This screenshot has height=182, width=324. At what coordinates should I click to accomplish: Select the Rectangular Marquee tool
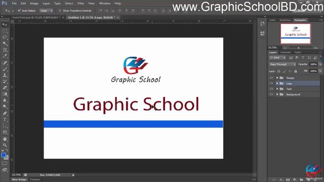(5, 31)
